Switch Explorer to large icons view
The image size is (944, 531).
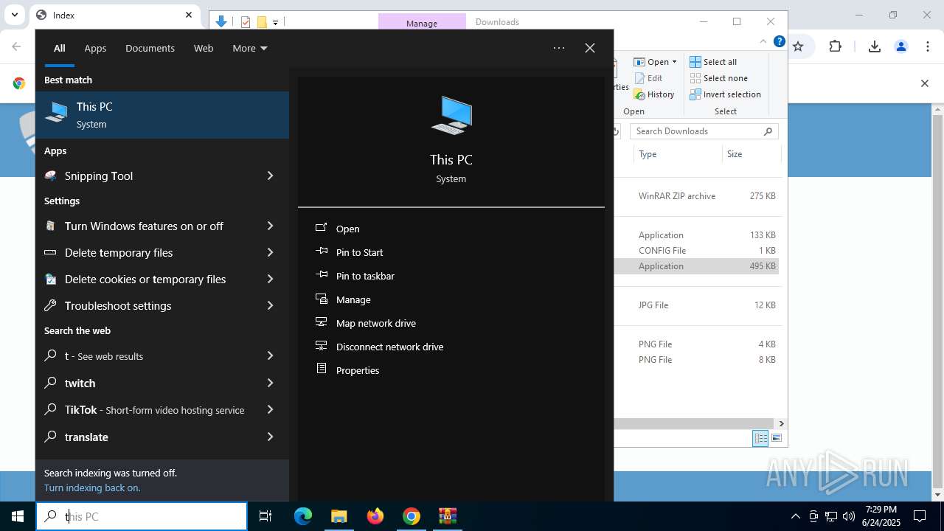coord(776,438)
